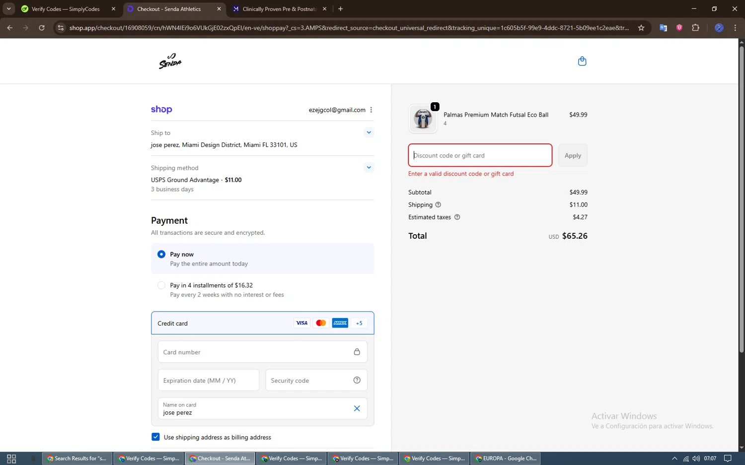Click the browser address bar URL
The width and height of the screenshot is (745, 465).
349,28
